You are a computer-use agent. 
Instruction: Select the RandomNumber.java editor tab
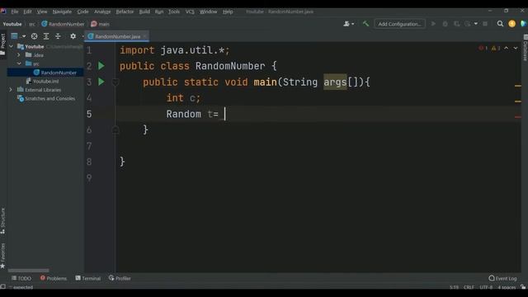117,36
